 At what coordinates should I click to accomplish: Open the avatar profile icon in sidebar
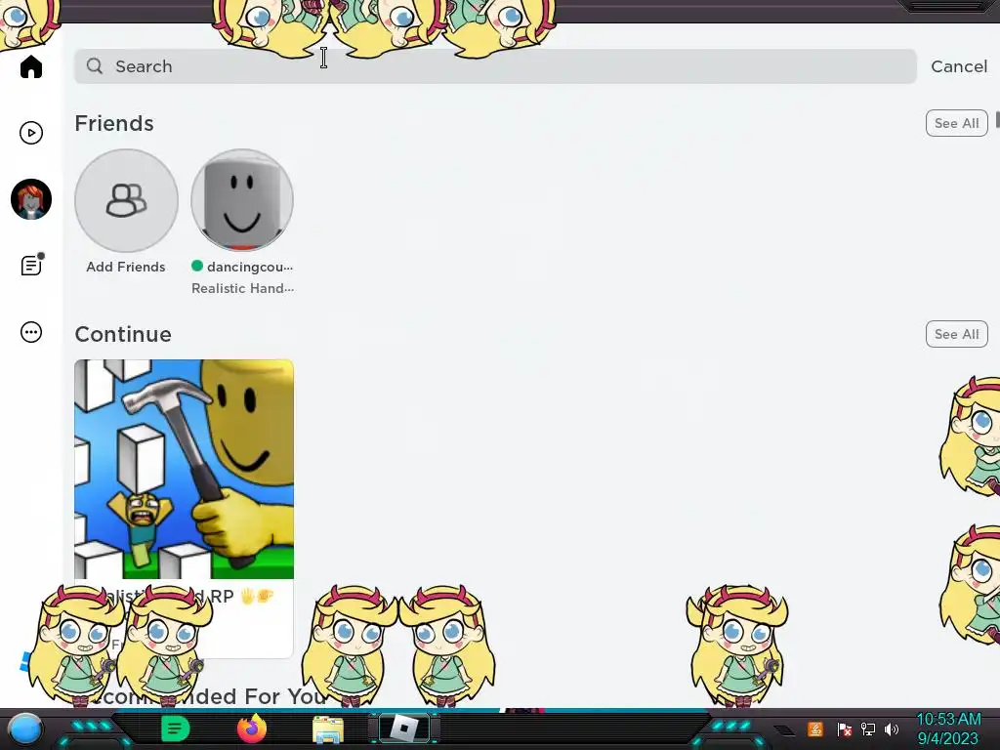point(30,199)
